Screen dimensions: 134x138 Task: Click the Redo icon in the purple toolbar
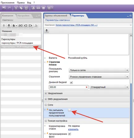9,8
